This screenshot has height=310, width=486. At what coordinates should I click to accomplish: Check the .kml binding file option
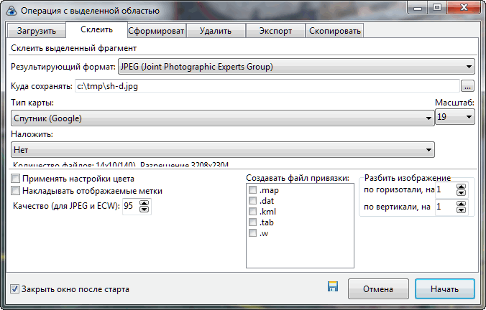tap(252, 212)
